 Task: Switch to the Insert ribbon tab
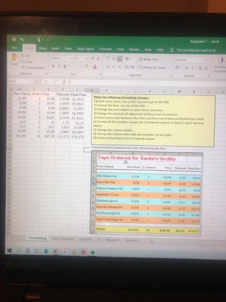(x=56, y=48)
